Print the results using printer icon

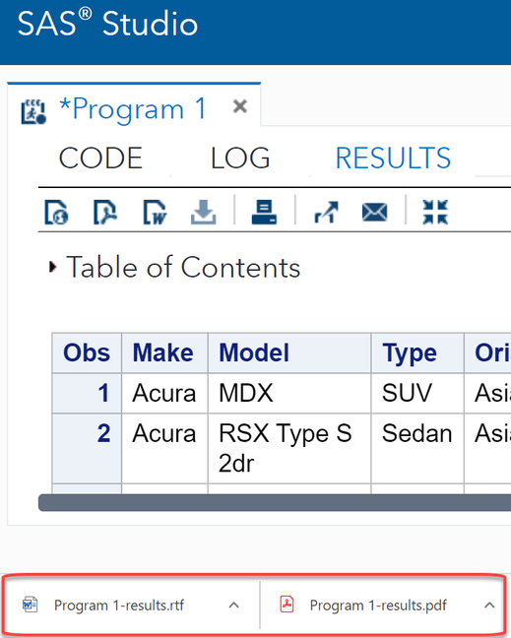tap(264, 212)
